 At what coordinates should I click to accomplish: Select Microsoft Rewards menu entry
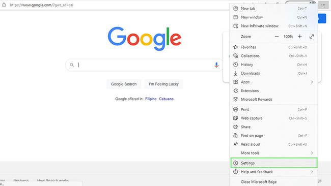coord(273,99)
